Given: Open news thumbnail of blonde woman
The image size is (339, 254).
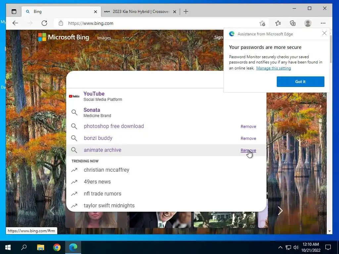Looking at the screenshot, I should coord(96,220).
